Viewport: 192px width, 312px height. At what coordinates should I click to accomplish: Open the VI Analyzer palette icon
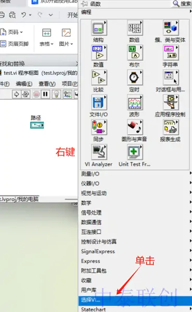[99, 152]
